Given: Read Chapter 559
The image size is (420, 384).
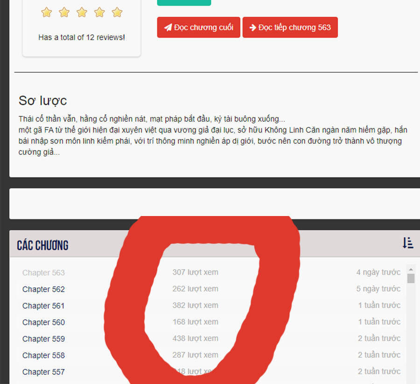Looking at the screenshot, I should click(43, 339).
